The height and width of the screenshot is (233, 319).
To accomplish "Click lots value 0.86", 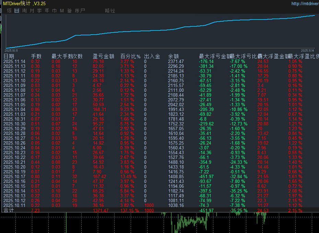I will 35,109.
